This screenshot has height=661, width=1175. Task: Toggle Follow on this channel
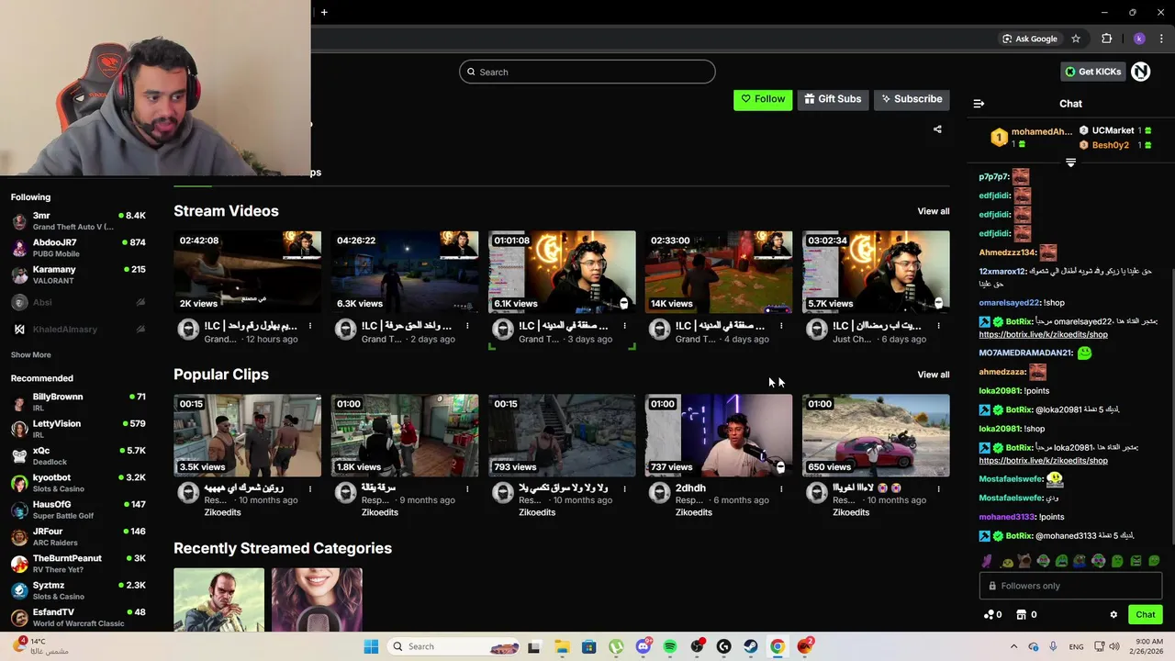click(763, 99)
